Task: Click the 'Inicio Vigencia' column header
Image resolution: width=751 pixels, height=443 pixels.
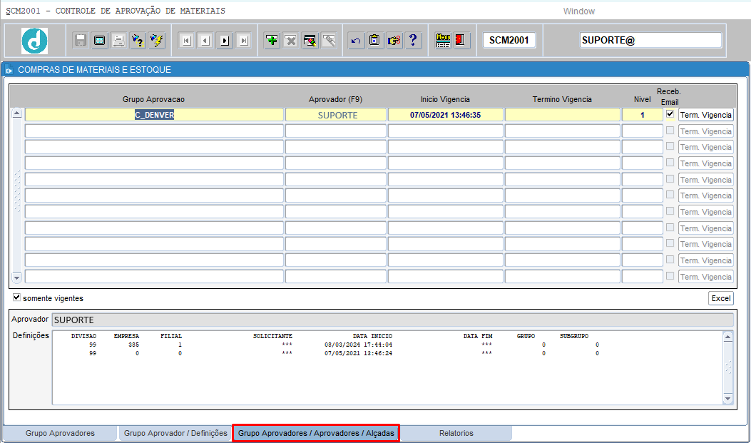Action: 445,100
